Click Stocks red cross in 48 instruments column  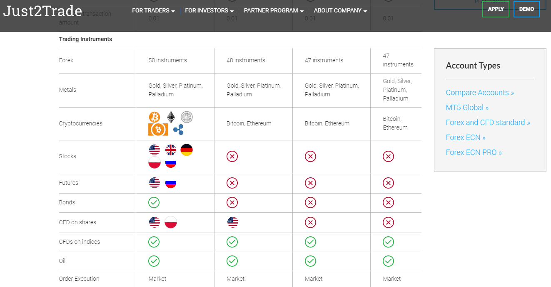pyautogui.click(x=232, y=157)
